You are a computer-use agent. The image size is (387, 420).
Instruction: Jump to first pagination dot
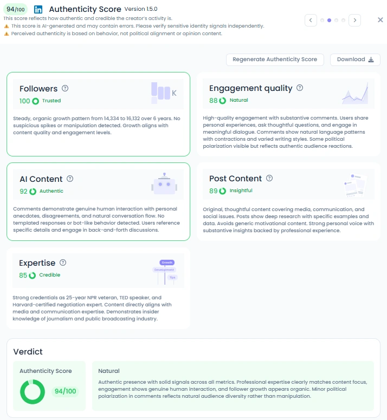322,21
